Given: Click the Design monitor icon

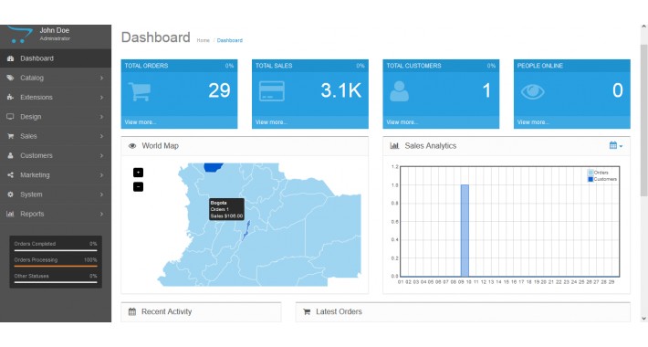Looking at the screenshot, I should click(x=10, y=117).
